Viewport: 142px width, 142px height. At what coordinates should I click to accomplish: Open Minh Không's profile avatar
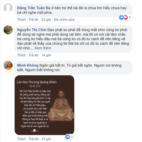(x=8, y=65)
